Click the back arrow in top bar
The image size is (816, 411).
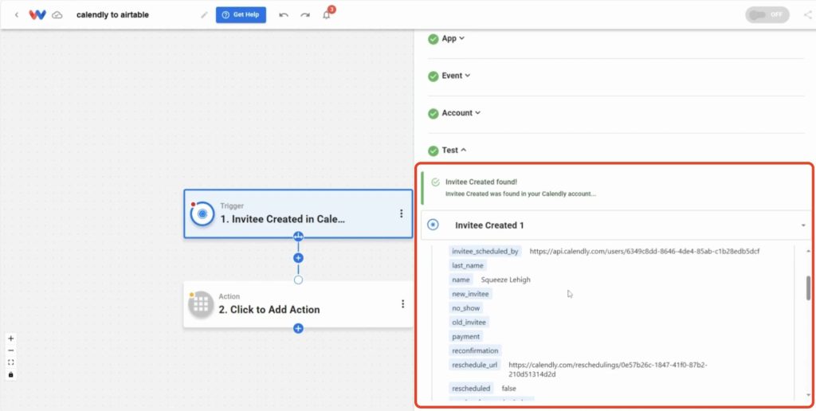tap(17, 15)
